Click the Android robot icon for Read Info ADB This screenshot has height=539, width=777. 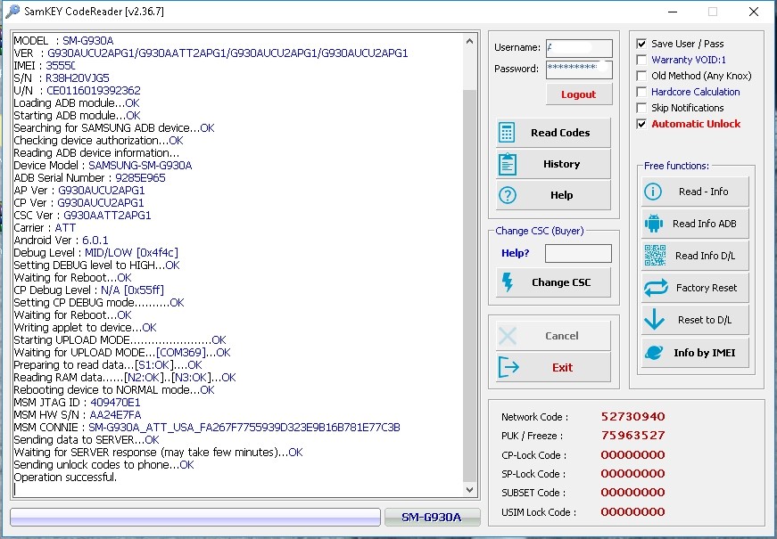(654, 224)
